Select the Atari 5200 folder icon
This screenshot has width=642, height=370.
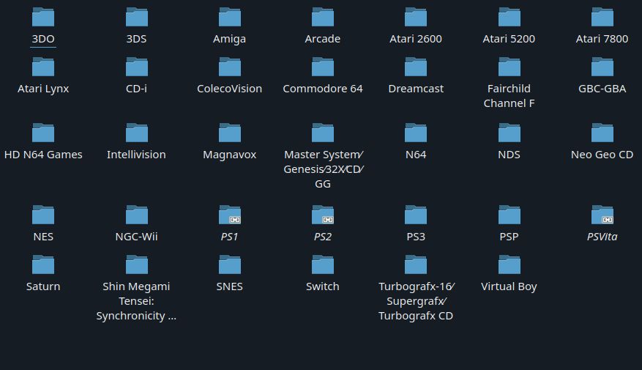(x=509, y=17)
